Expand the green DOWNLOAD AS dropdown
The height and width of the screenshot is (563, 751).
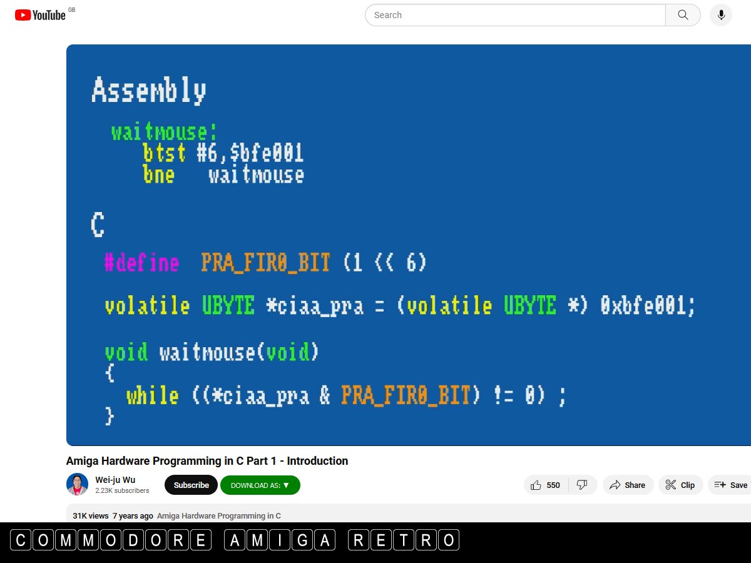click(260, 485)
